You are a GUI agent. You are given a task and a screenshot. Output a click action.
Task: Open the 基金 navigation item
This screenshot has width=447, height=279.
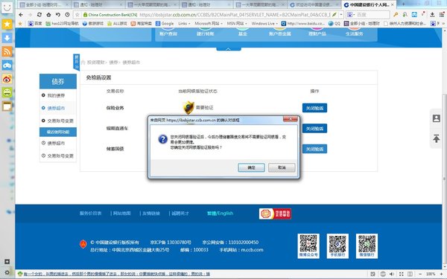[x=243, y=33]
